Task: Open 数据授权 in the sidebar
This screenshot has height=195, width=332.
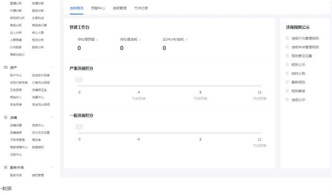Action: (x=38, y=147)
